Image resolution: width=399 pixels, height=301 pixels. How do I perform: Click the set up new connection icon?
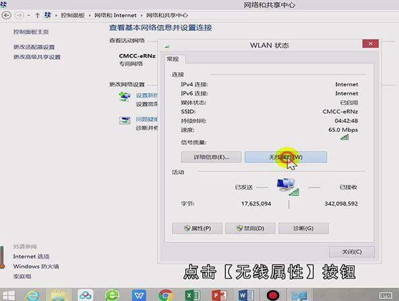[x=125, y=96]
